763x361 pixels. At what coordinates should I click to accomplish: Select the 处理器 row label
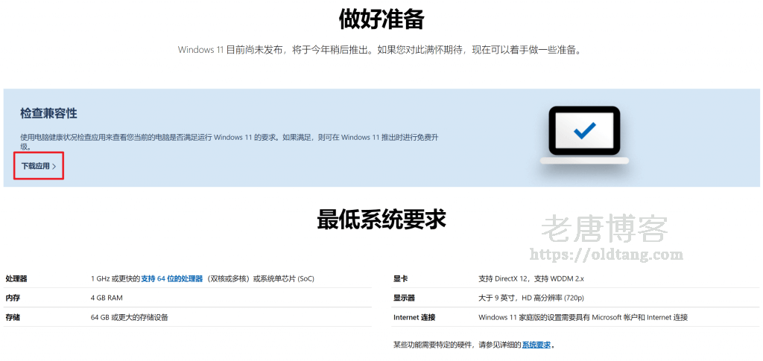[x=16, y=278]
